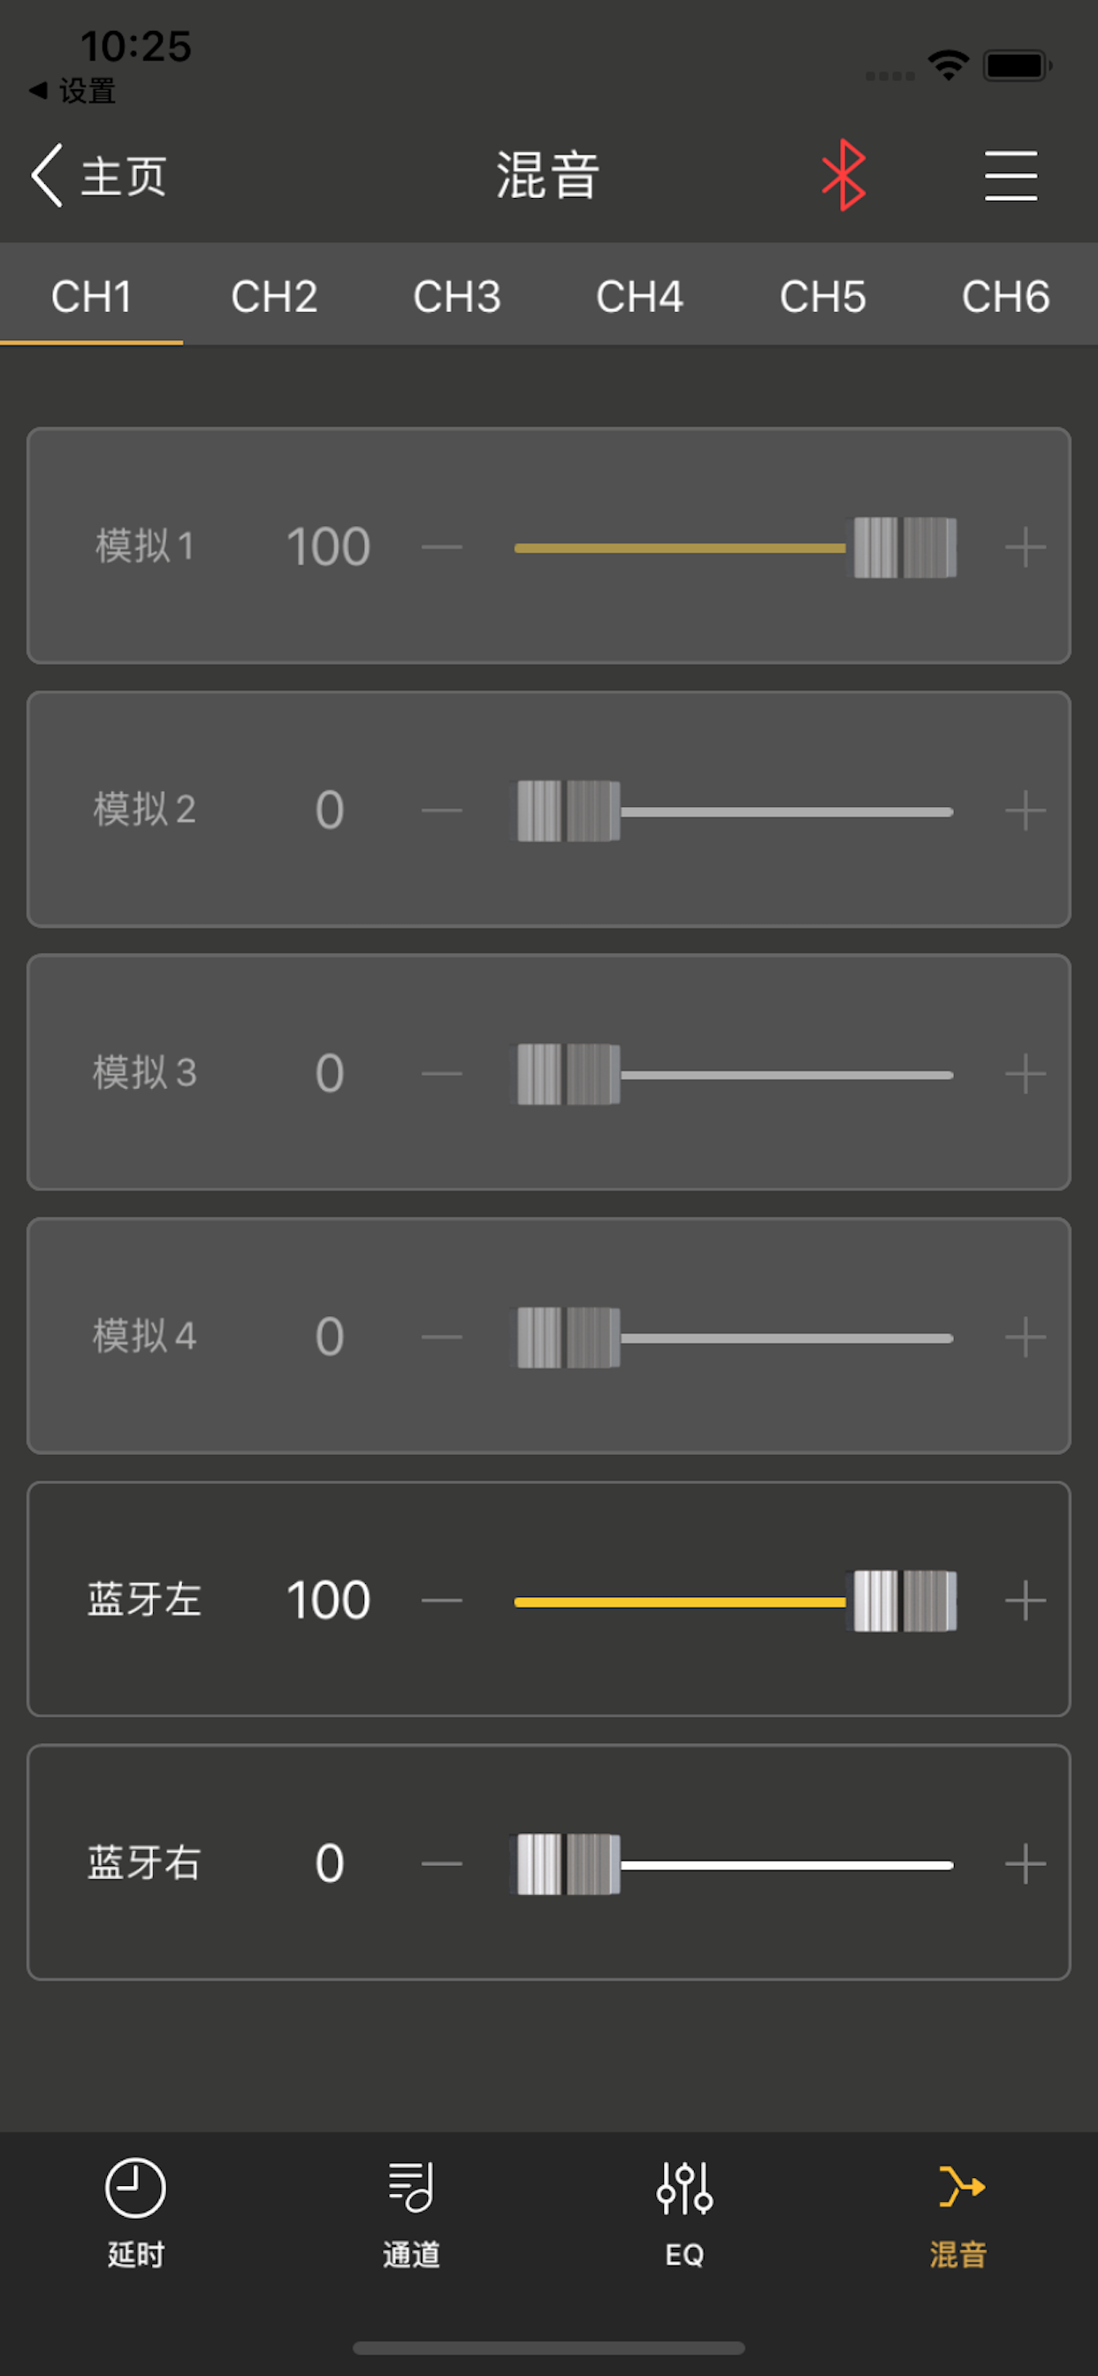Return to 主页 via the back button
Viewport: 1098px width, 2376px height.
[x=102, y=175]
